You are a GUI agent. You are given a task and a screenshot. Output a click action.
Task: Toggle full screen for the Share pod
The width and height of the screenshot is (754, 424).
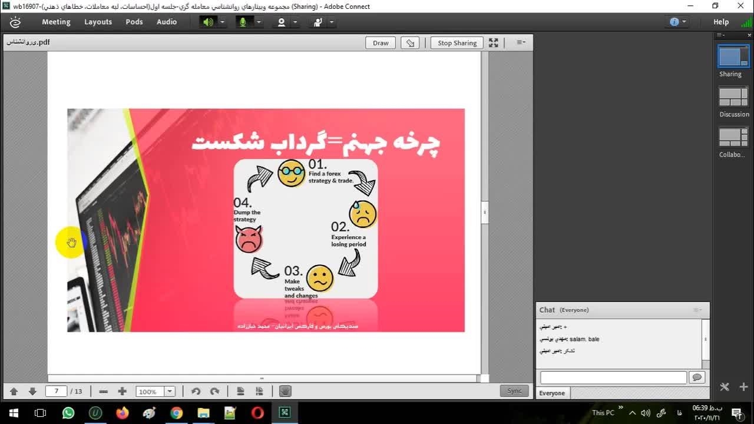(494, 43)
